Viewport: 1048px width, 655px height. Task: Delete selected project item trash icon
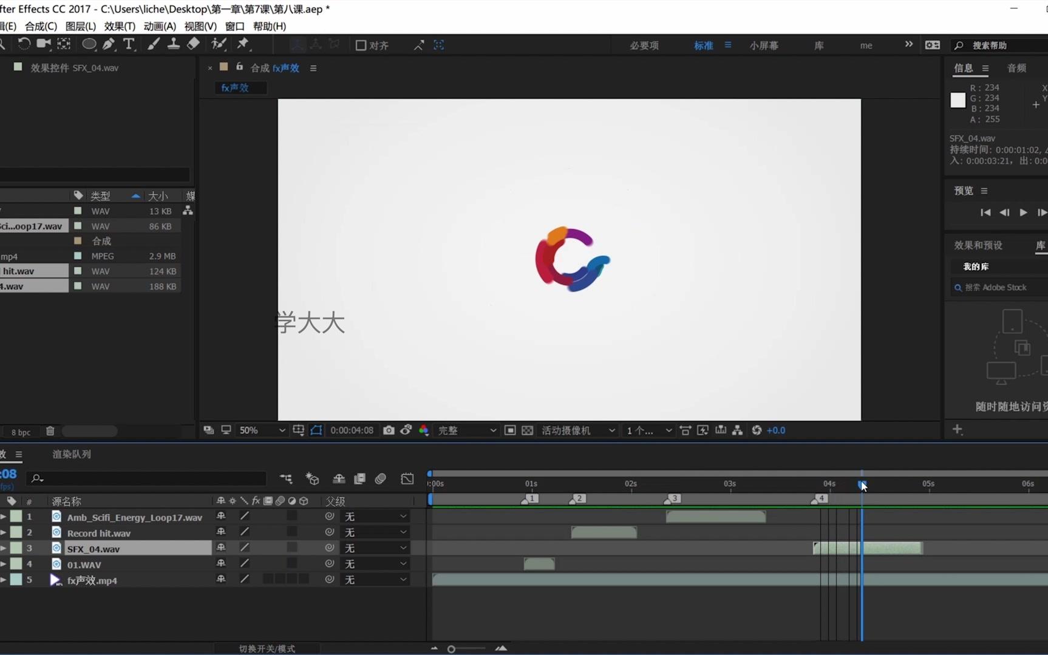click(x=50, y=431)
